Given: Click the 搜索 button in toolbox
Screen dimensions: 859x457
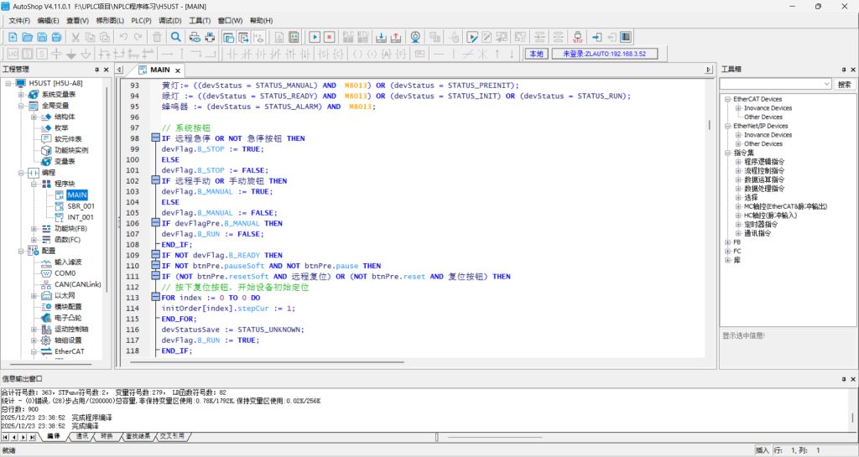Looking at the screenshot, I should 844,85.
